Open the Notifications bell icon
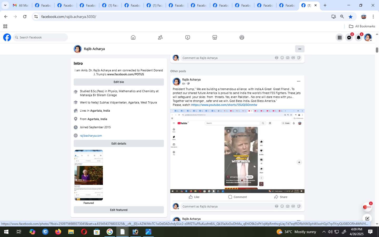 [358, 38]
